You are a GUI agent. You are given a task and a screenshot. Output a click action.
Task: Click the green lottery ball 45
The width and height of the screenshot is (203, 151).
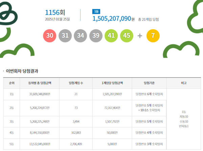coord(127,36)
